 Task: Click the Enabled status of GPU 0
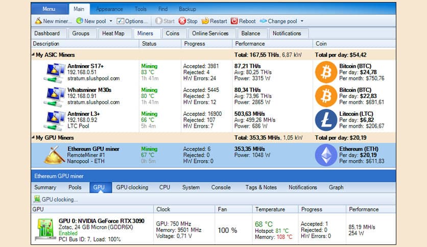(68, 233)
